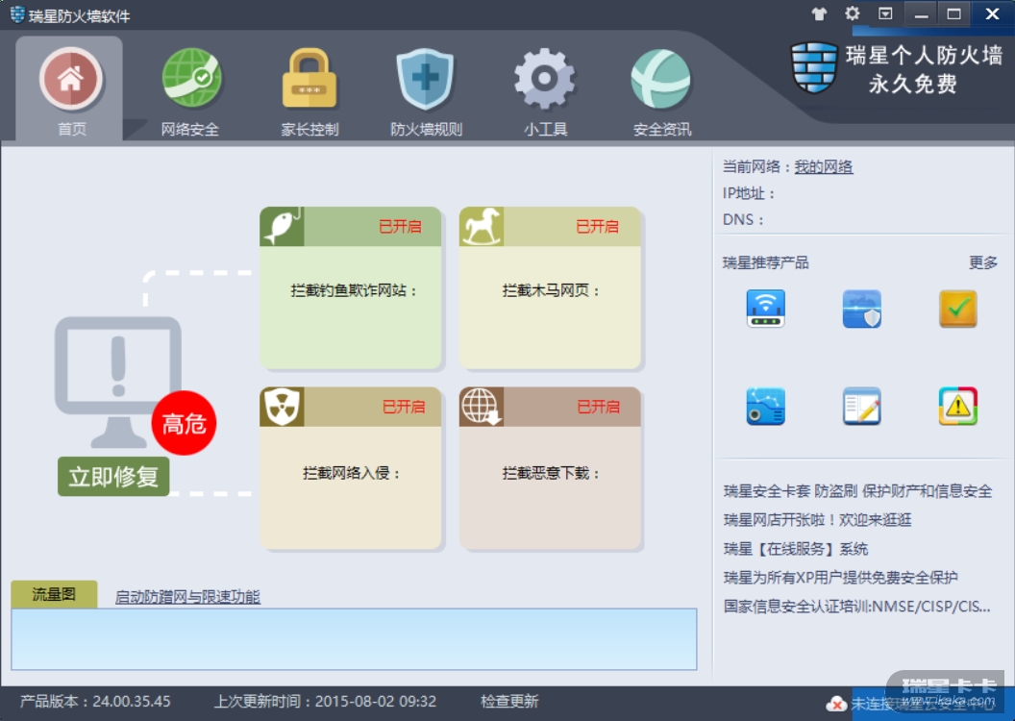Open the blue camera network product icon
Image resolution: width=1015 pixels, height=721 pixels.
pos(766,407)
